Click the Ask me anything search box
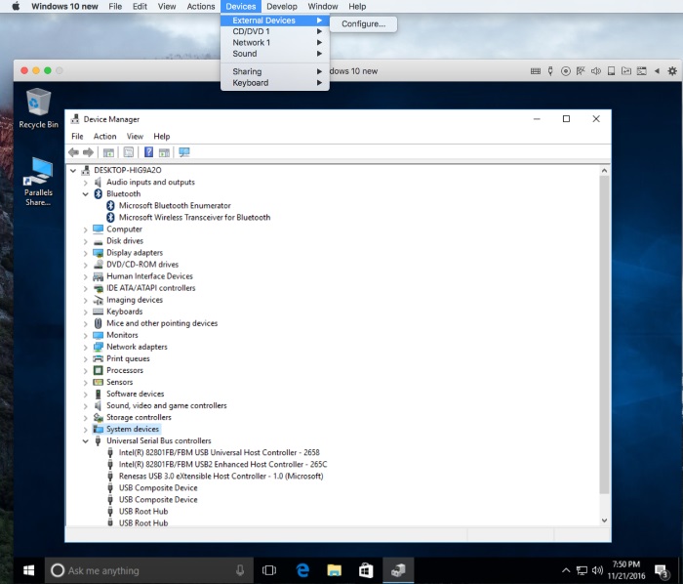This screenshot has width=683, height=584. coord(148,570)
